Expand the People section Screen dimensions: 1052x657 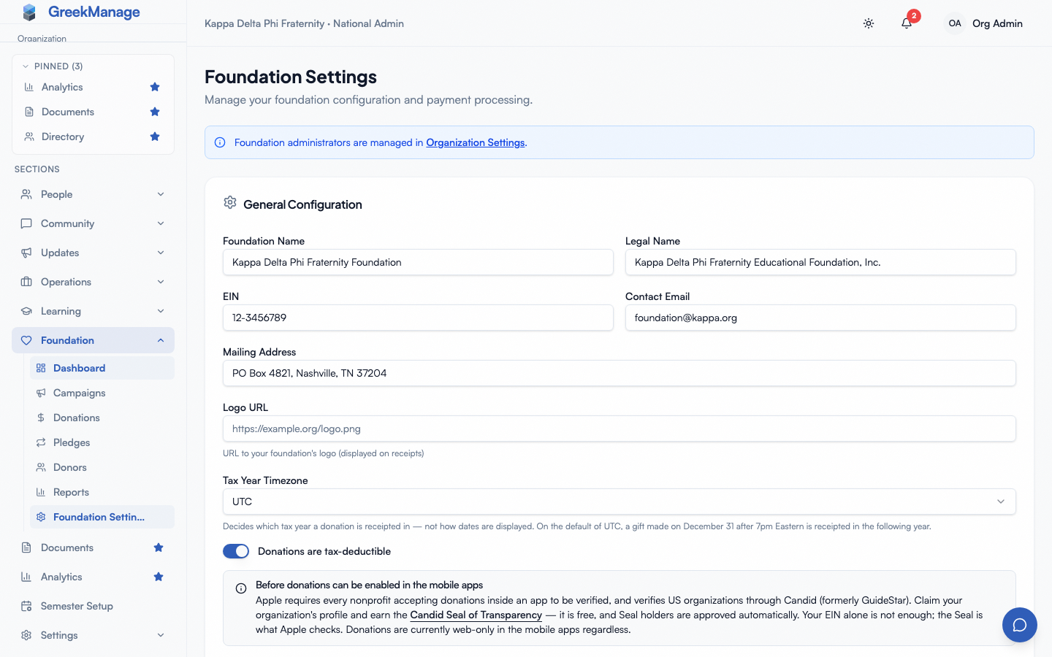(93, 194)
